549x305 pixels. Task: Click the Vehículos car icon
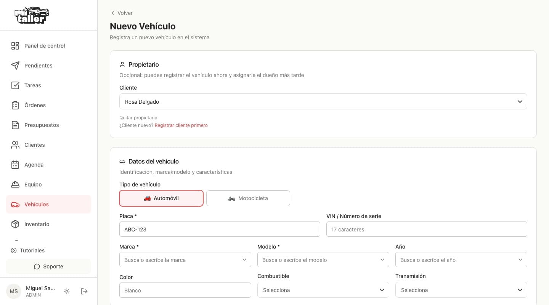pos(15,204)
